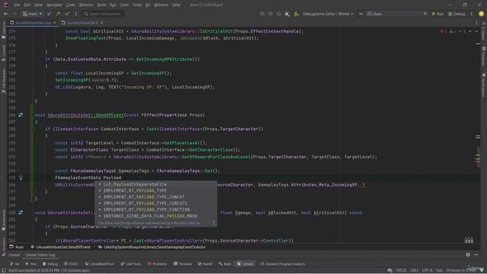Click the Run button

point(438,14)
